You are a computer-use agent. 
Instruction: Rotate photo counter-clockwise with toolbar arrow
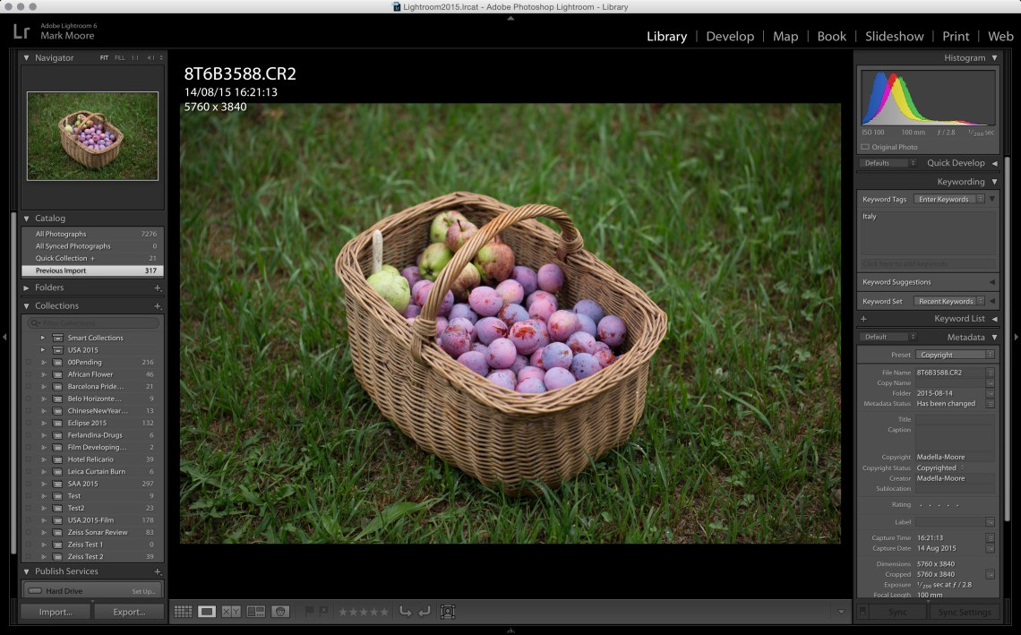point(405,612)
